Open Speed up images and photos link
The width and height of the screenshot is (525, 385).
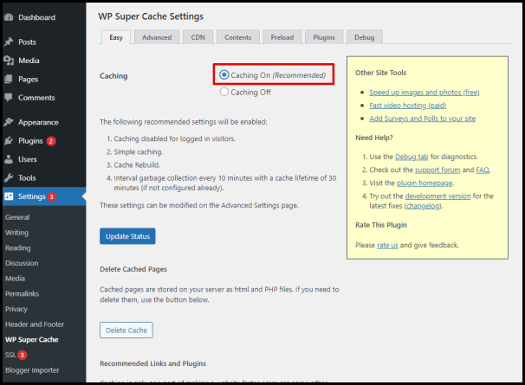click(x=425, y=93)
